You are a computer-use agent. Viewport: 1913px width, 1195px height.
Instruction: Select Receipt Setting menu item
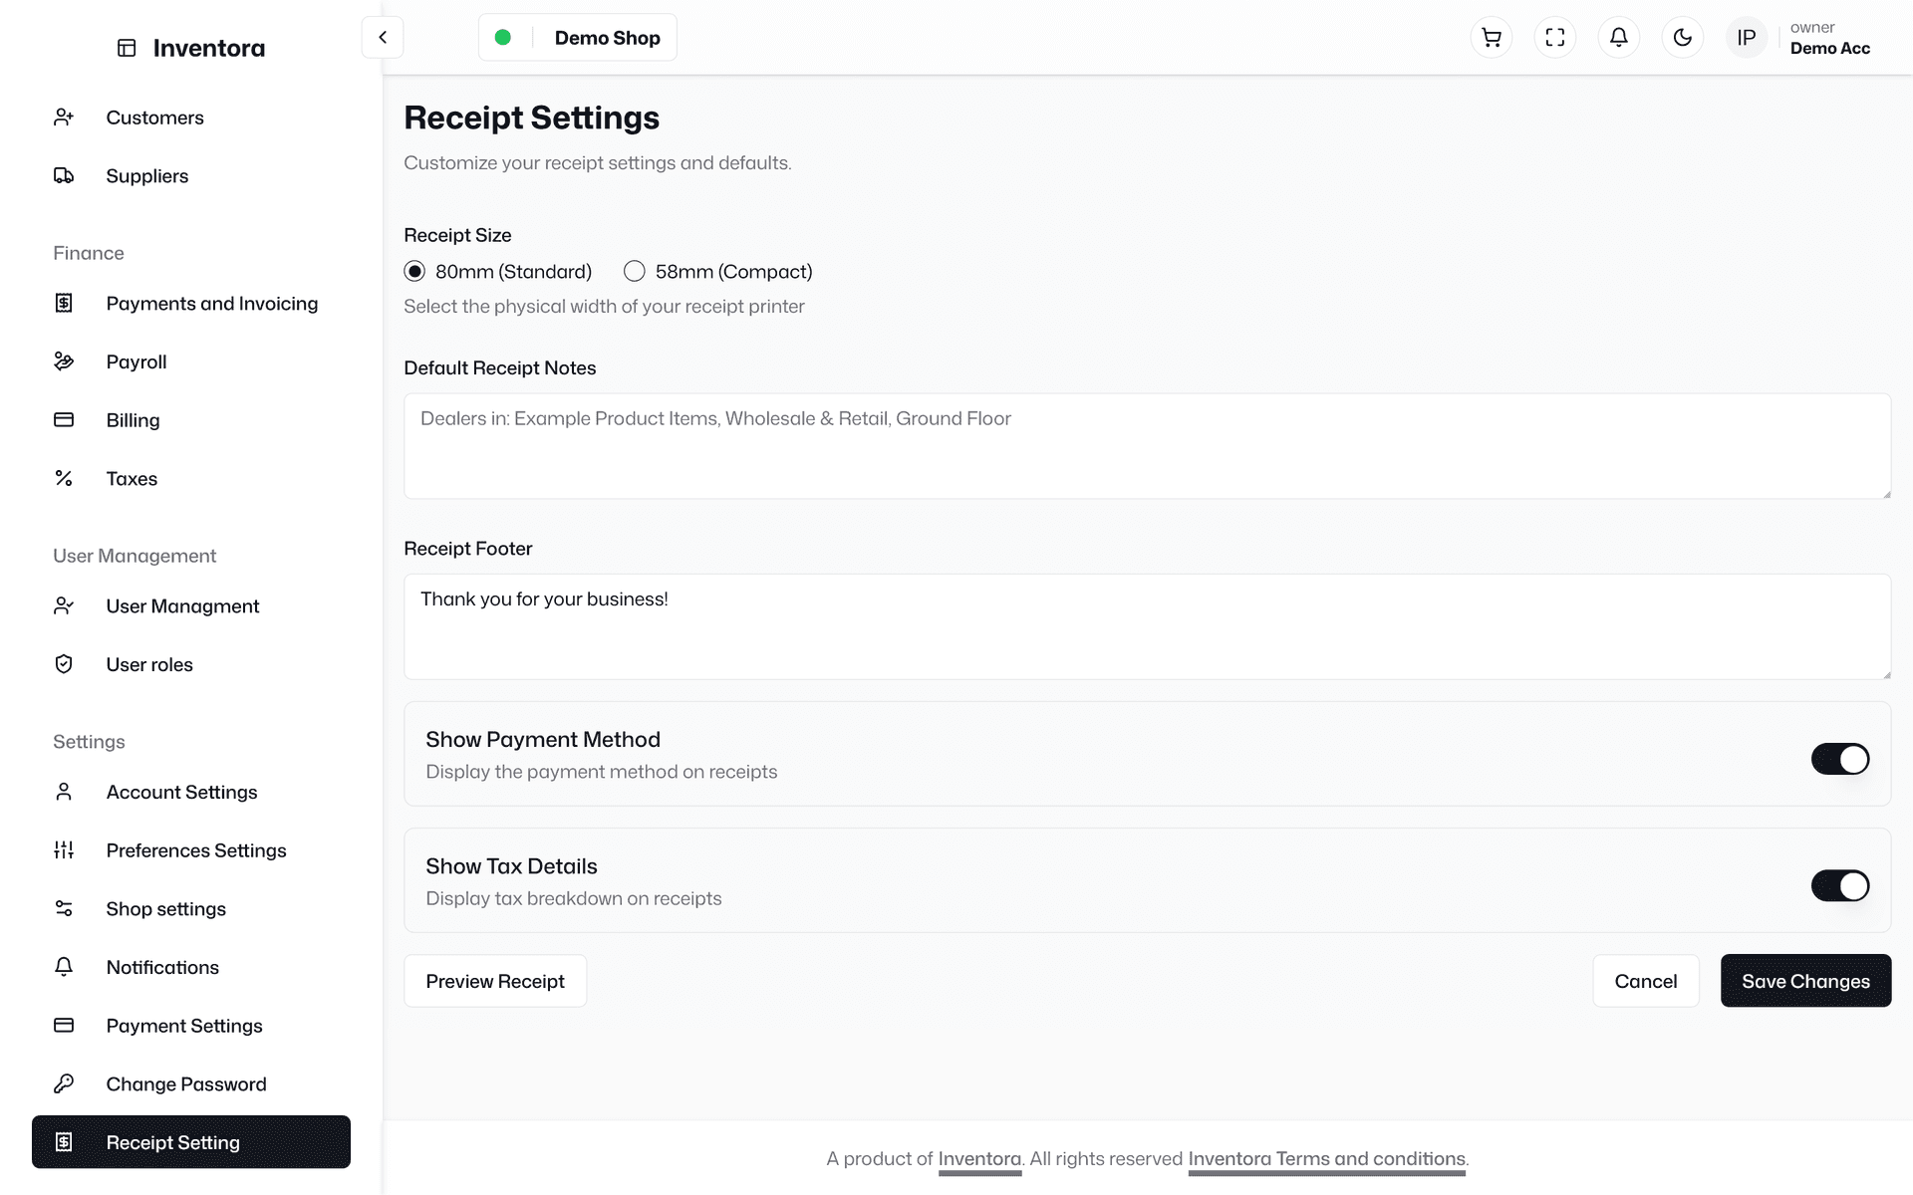coord(191,1142)
